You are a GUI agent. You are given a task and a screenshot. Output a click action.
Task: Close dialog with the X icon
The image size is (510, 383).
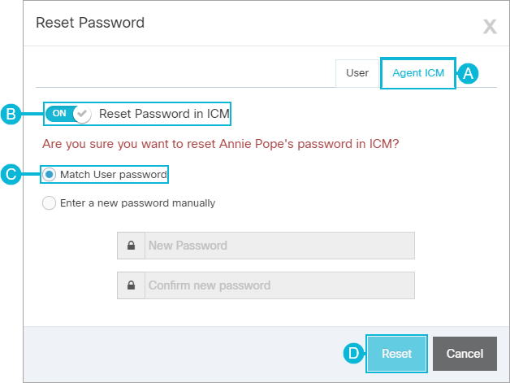490,26
